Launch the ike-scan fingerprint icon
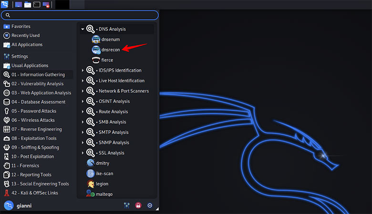The image size is (372, 214). 91,173
